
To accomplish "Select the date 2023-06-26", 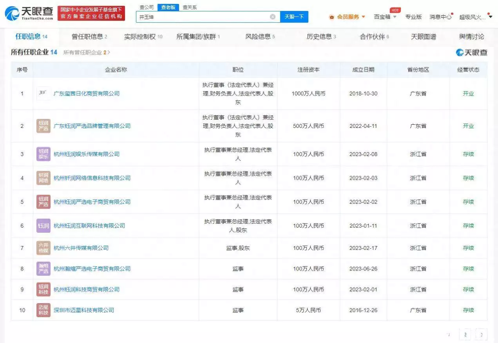I will (x=363, y=269).
